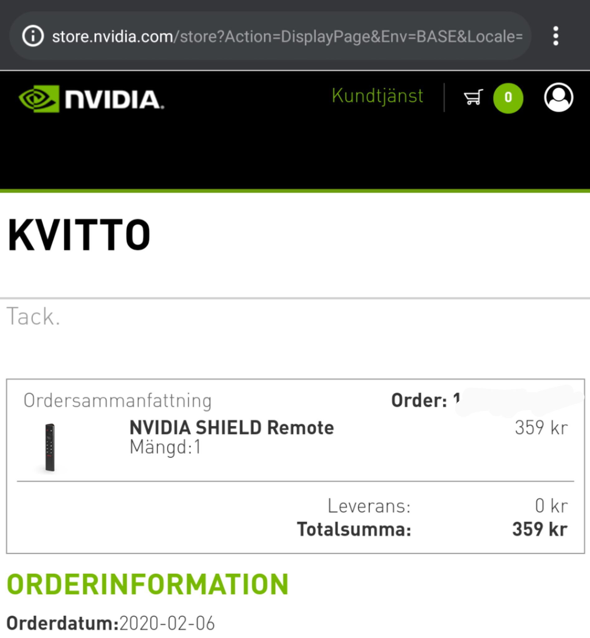The width and height of the screenshot is (590, 638).
Task: Tap the site info icon in address bar
Action: point(33,36)
